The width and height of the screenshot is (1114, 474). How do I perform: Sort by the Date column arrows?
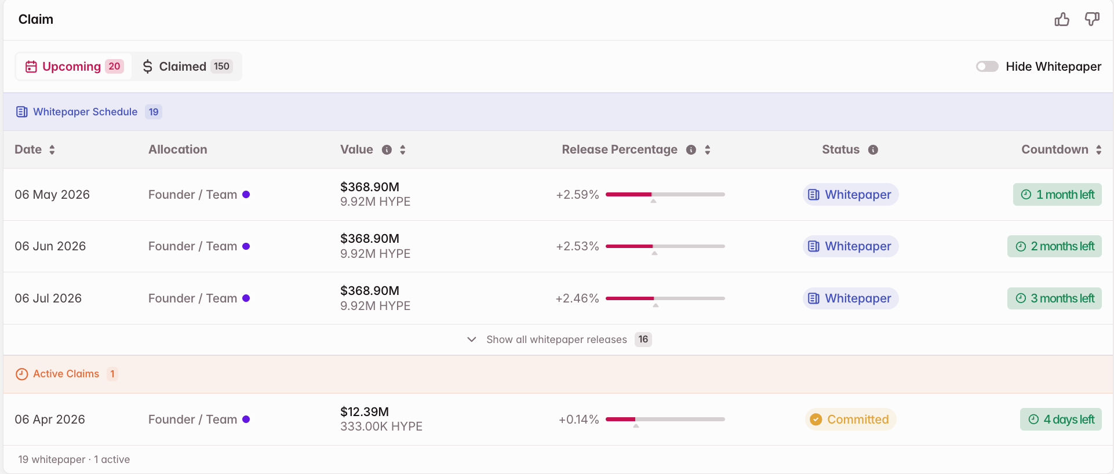(52, 150)
